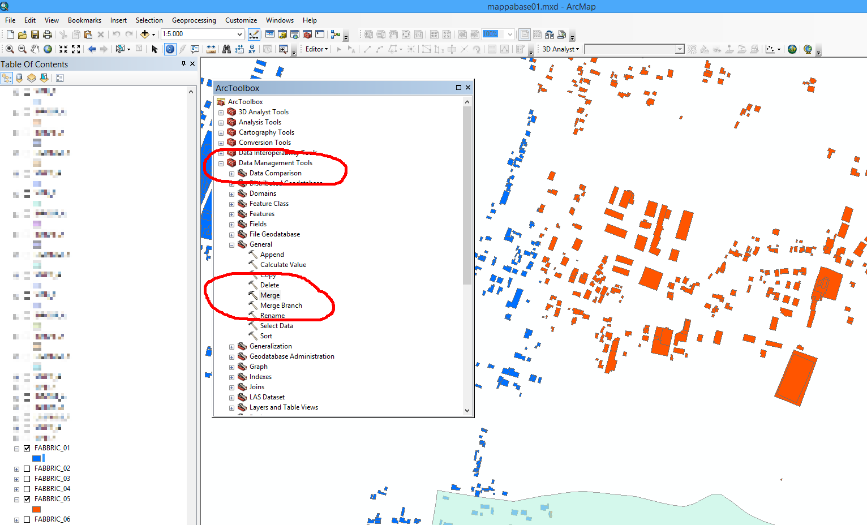This screenshot has width=867, height=525.
Task: Create a new map document
Action: point(10,35)
